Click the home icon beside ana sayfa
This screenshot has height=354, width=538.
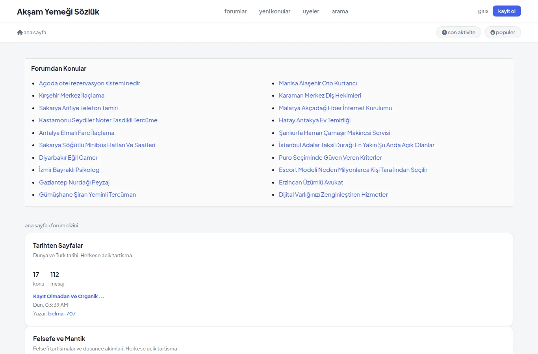pos(20,32)
